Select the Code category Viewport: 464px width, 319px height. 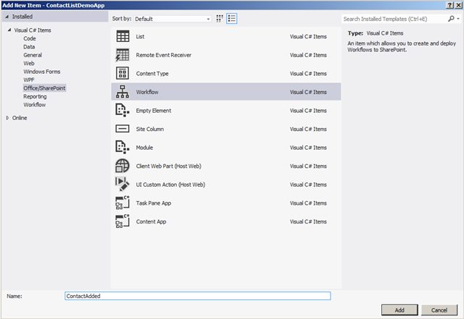coord(30,38)
